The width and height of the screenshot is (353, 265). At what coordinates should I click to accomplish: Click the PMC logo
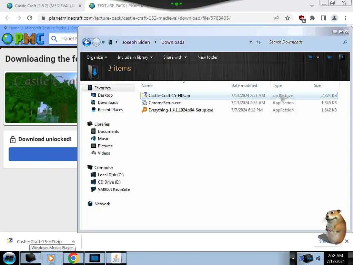[23, 39]
